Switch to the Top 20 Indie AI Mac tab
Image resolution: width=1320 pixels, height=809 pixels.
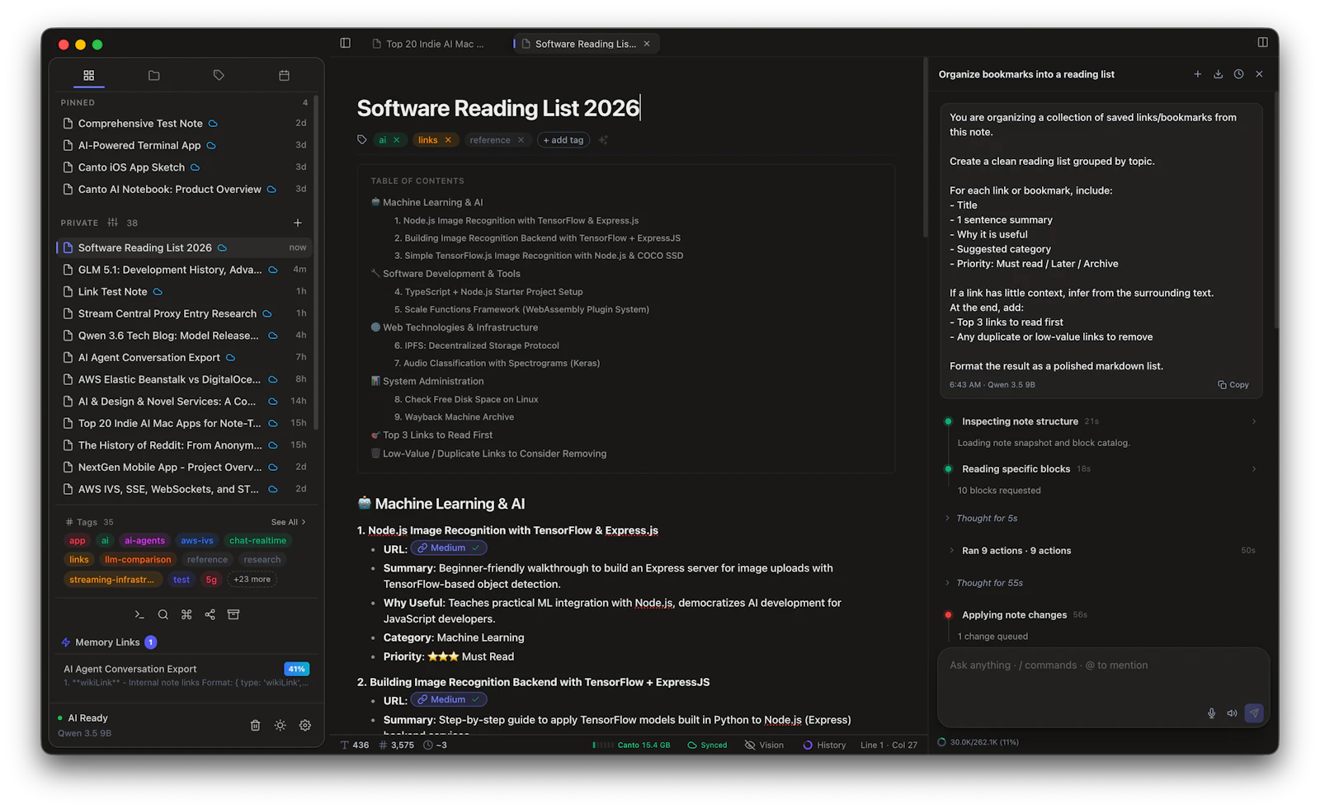(428, 44)
